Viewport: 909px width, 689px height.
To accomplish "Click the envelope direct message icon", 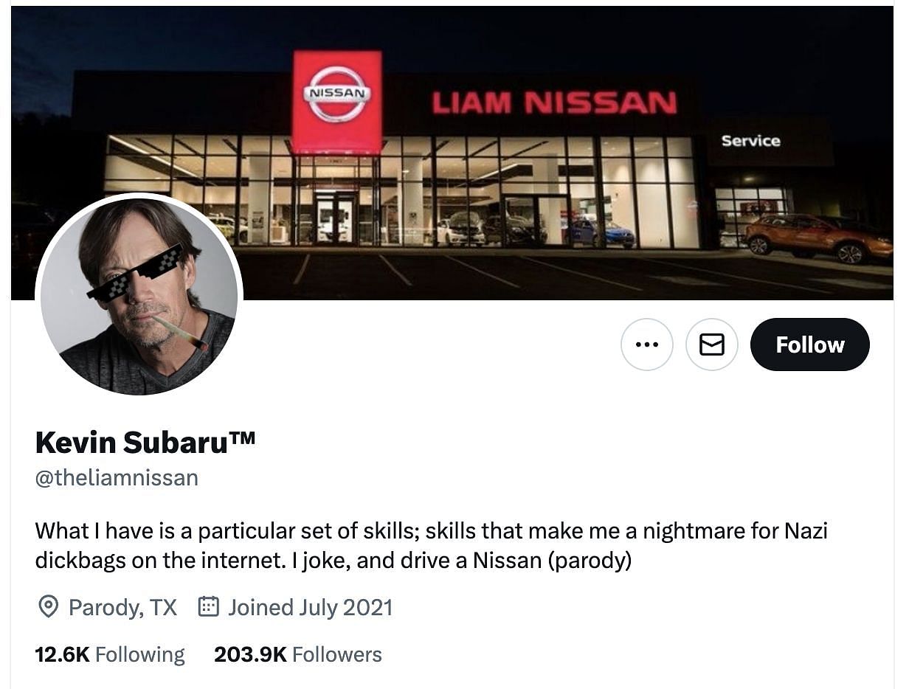I will [x=711, y=344].
